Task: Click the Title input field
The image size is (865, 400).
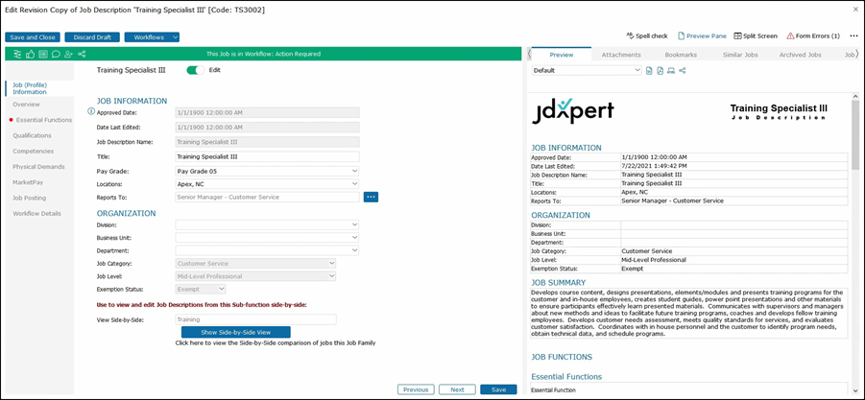Action: (267, 156)
